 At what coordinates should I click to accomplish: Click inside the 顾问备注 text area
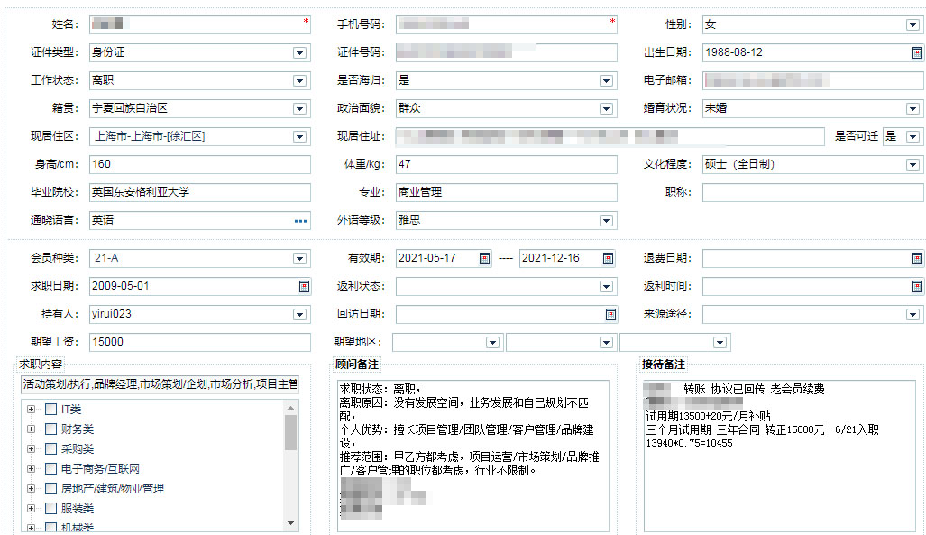point(473,456)
